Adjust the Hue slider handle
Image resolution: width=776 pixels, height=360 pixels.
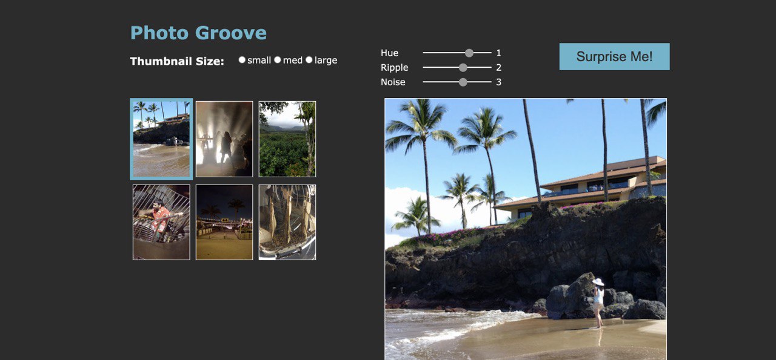pyautogui.click(x=469, y=53)
